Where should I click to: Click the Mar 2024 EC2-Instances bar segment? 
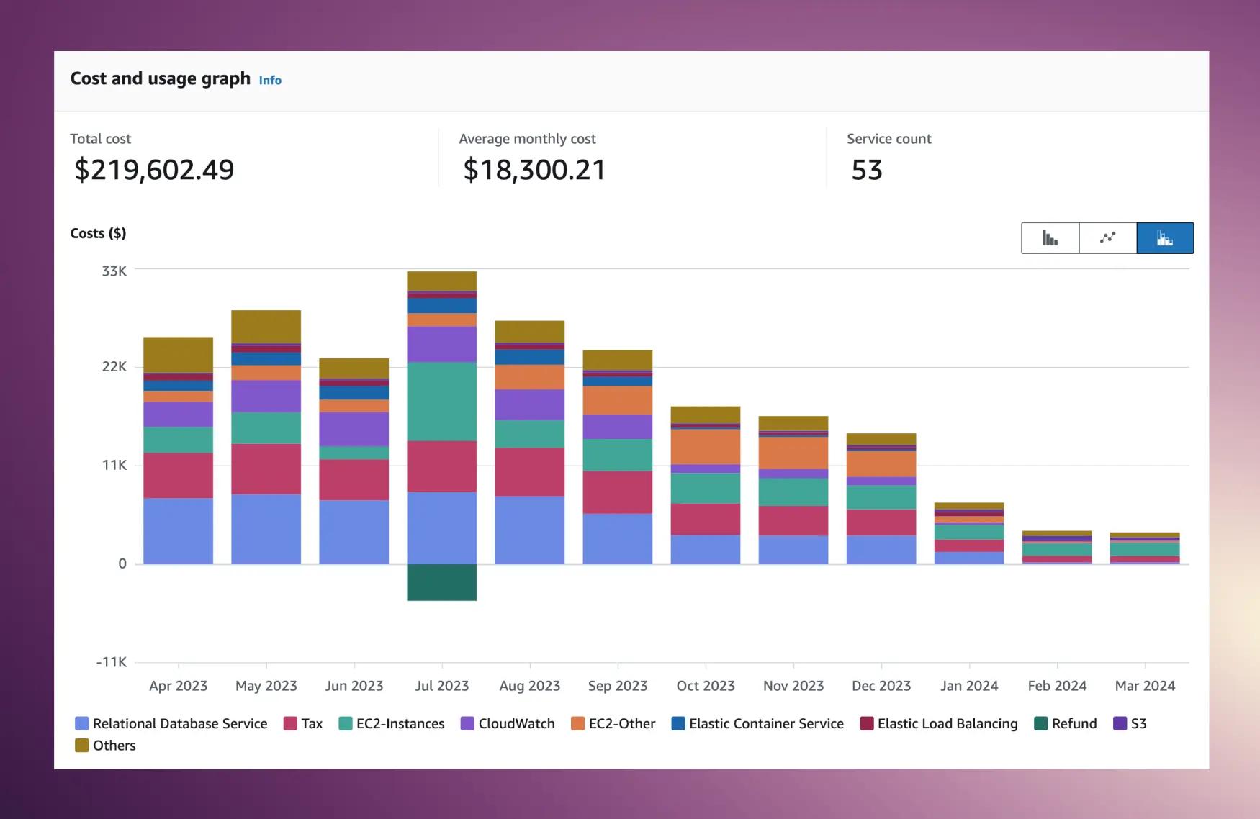[1144, 549]
